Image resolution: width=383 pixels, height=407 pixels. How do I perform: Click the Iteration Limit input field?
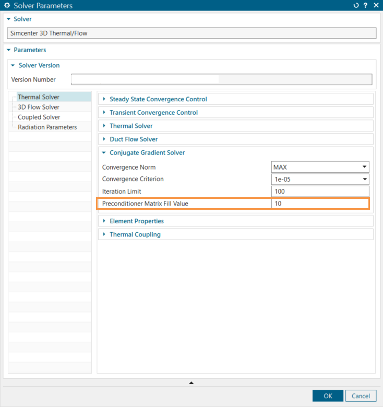(320, 191)
